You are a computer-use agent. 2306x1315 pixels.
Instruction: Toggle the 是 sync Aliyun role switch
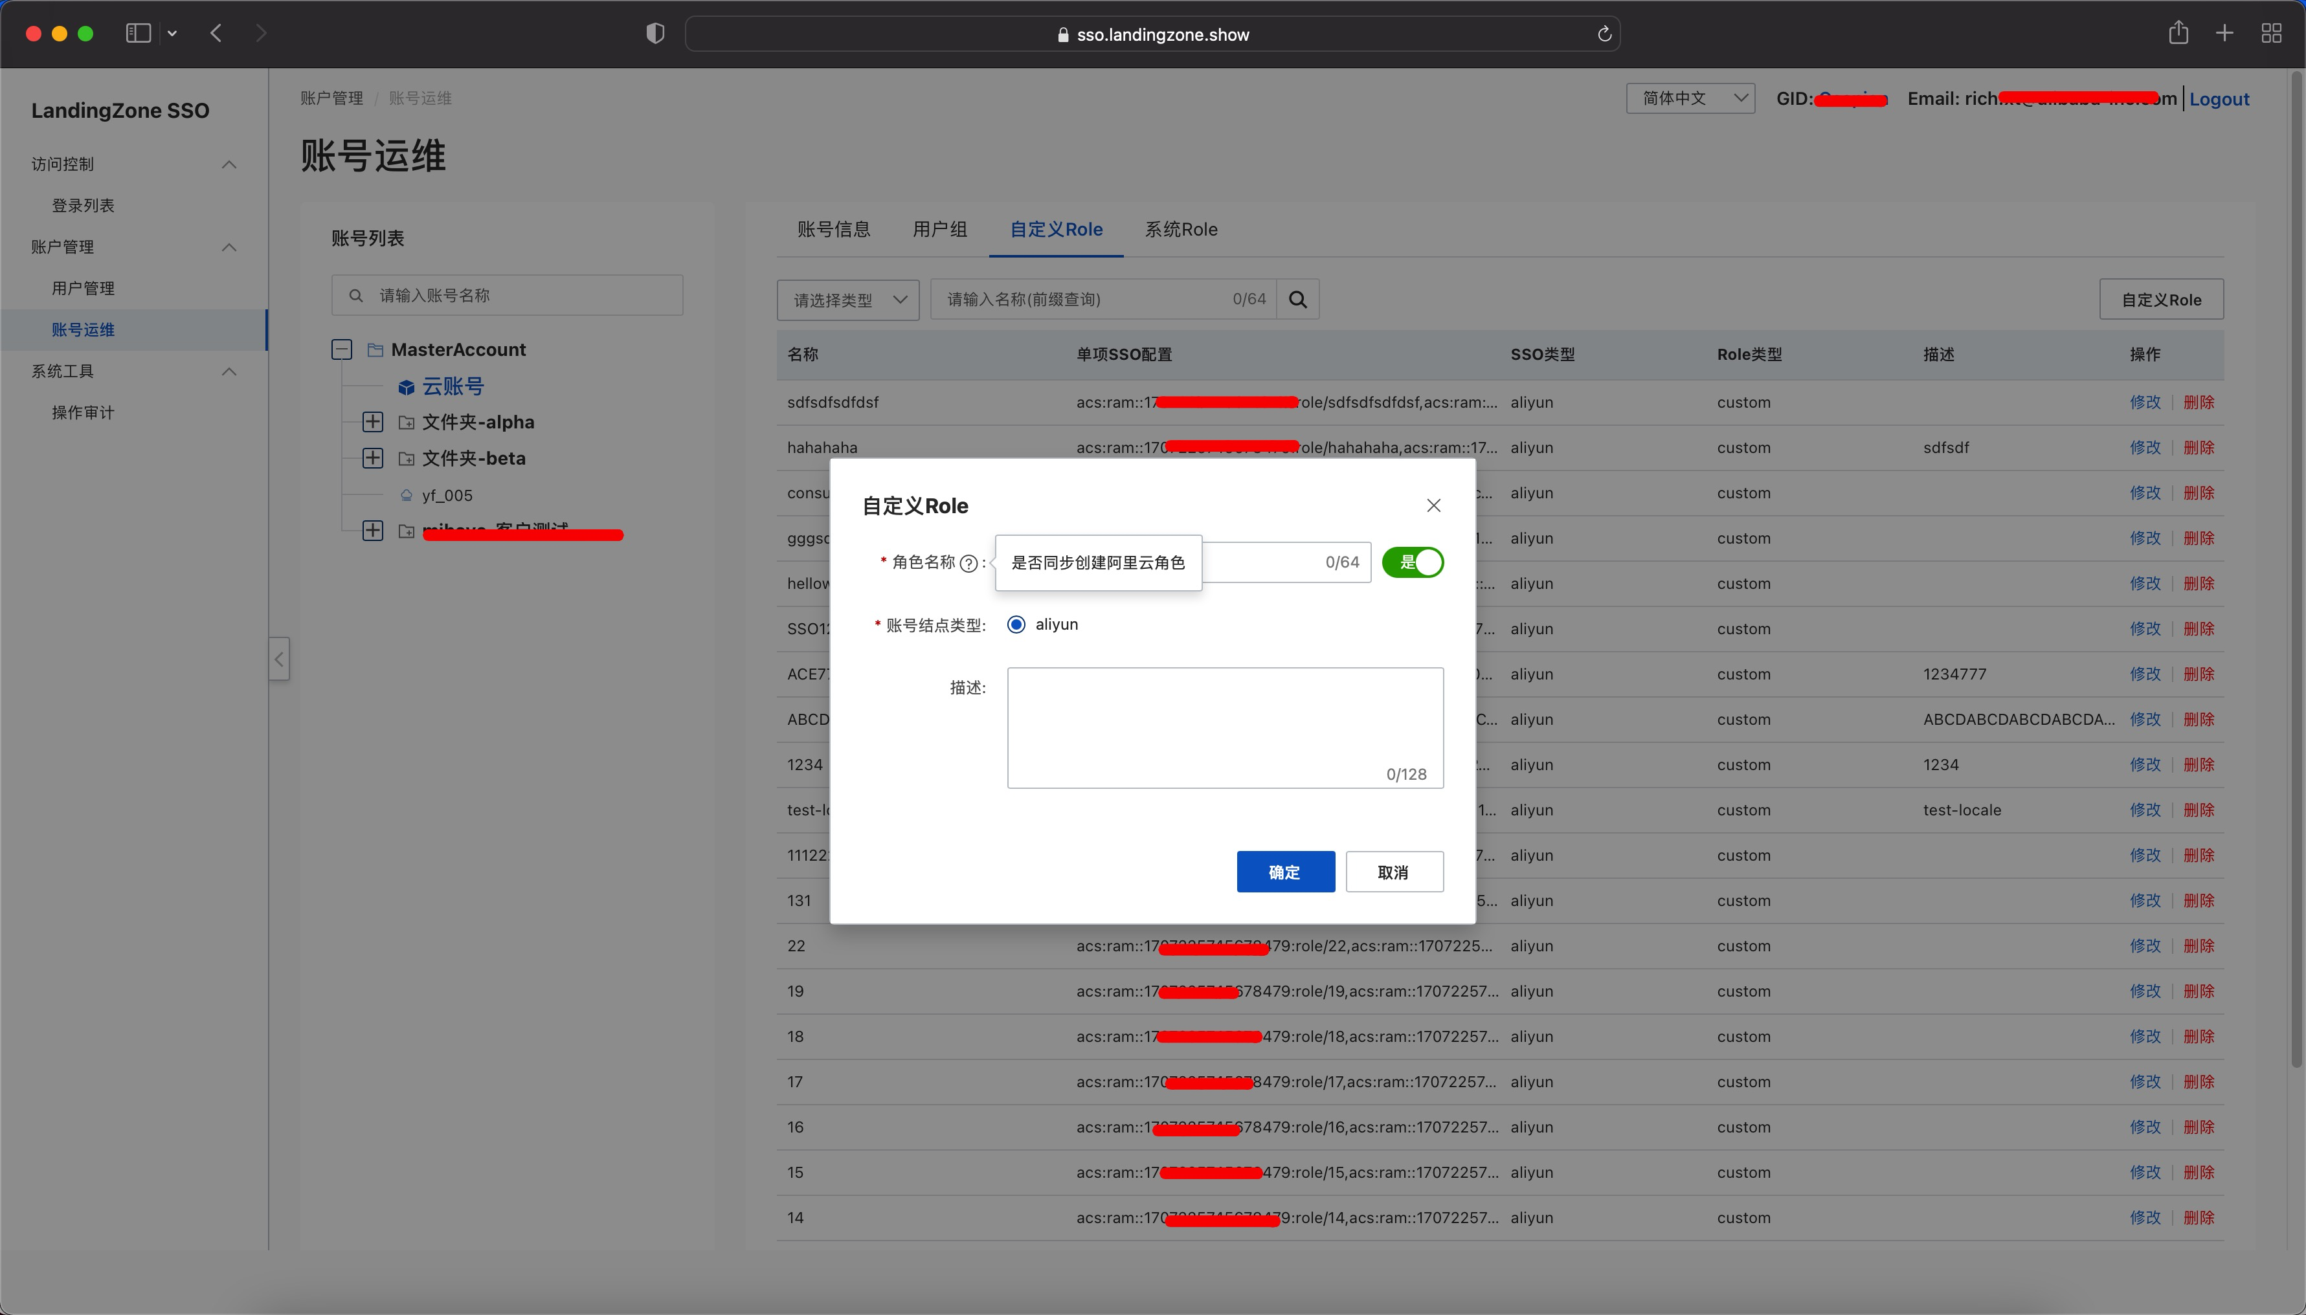point(1413,562)
